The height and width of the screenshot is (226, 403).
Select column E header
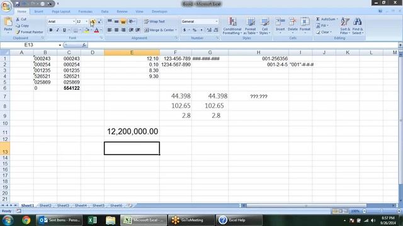point(132,53)
